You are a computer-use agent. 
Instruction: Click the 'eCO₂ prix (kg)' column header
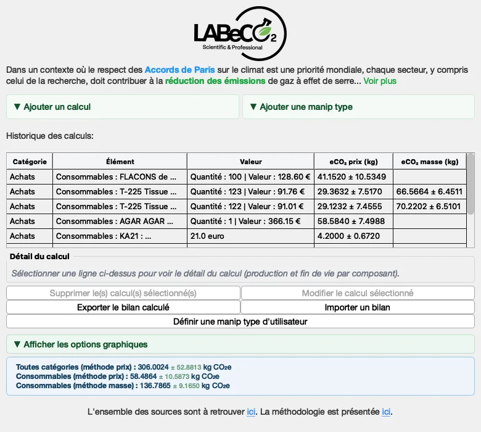click(353, 162)
